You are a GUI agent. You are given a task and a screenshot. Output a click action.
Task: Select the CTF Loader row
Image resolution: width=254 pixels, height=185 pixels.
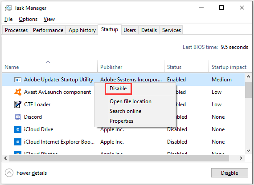coord(123,105)
